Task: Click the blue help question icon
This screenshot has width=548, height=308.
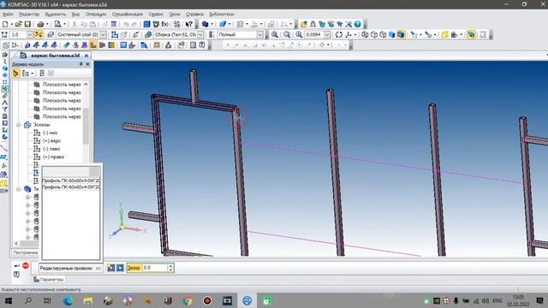Action: pos(358,24)
